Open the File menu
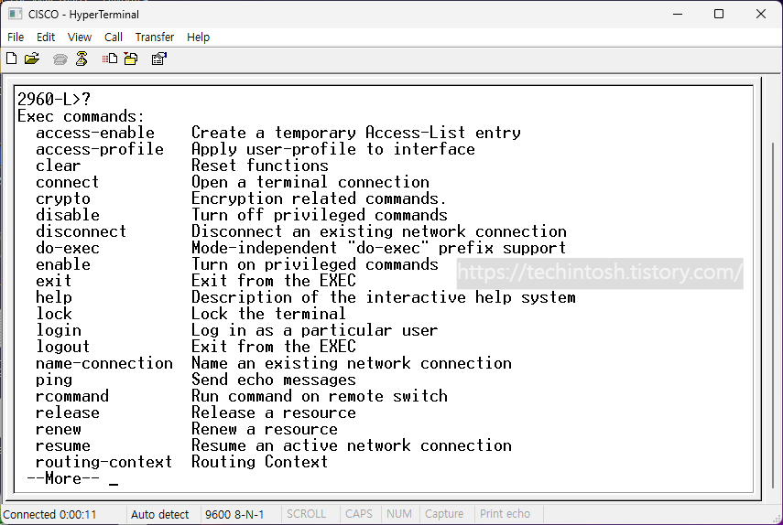The width and height of the screenshot is (783, 525). point(16,37)
